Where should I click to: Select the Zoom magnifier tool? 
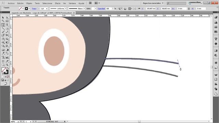point(7,65)
